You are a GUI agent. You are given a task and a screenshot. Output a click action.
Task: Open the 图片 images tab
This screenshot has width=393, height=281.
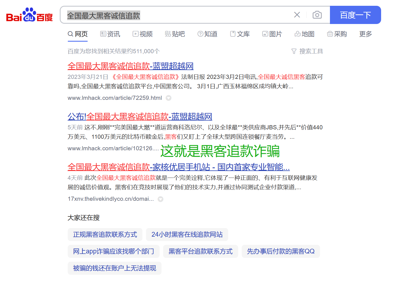(x=272, y=34)
